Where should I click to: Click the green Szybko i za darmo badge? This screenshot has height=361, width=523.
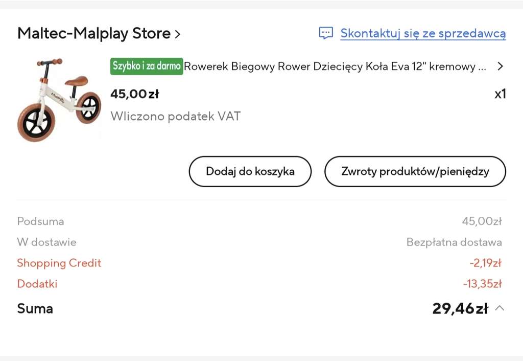pyautogui.click(x=147, y=66)
